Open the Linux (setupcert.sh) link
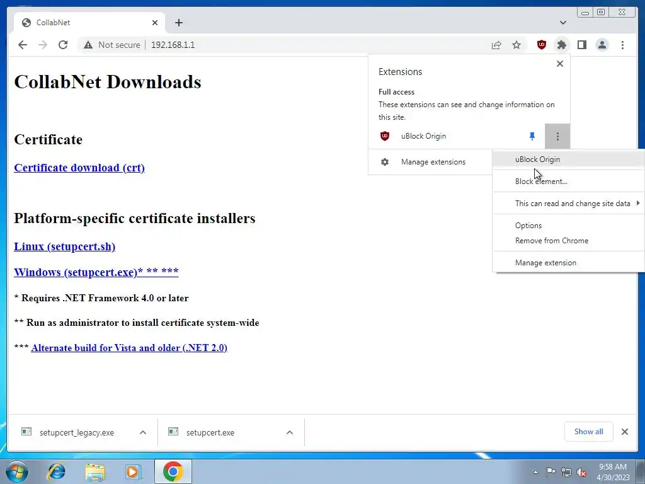This screenshot has width=645, height=484. click(65, 246)
